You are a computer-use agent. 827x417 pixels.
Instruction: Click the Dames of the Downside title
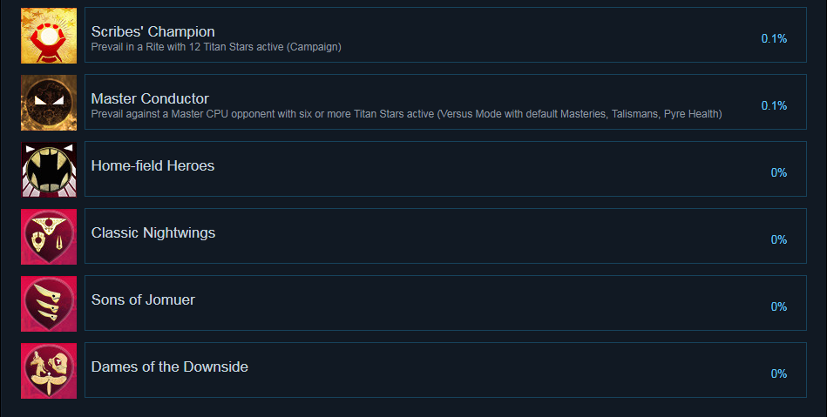coord(170,367)
